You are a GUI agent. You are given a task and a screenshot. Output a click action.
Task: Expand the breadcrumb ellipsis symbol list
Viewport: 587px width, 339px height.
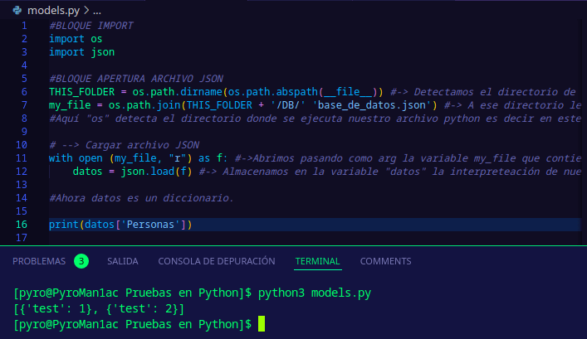(x=96, y=11)
